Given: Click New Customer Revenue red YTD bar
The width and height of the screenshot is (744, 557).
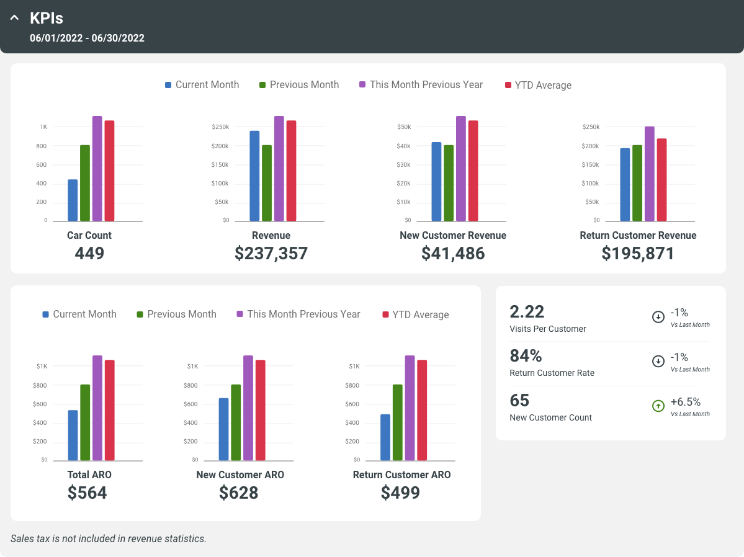Looking at the screenshot, I should coord(473,171).
